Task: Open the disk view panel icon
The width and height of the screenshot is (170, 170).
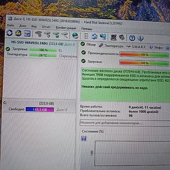Action: [x=27, y=34]
